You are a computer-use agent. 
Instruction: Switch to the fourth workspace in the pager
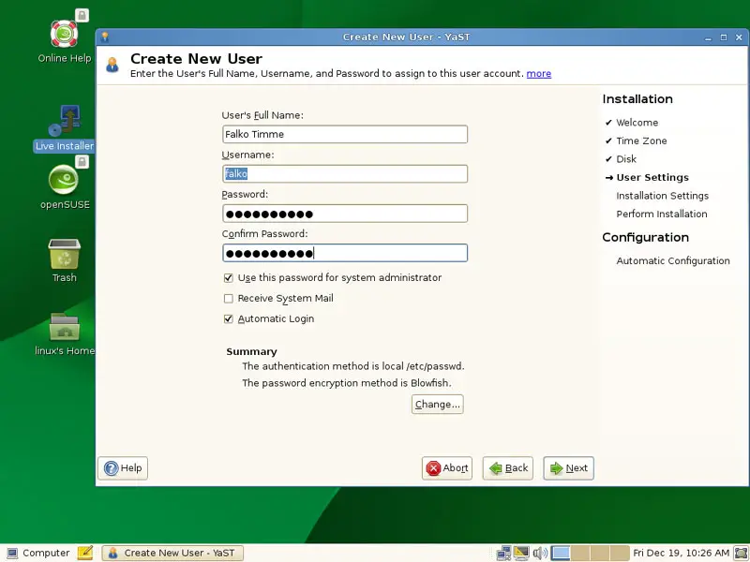point(620,553)
